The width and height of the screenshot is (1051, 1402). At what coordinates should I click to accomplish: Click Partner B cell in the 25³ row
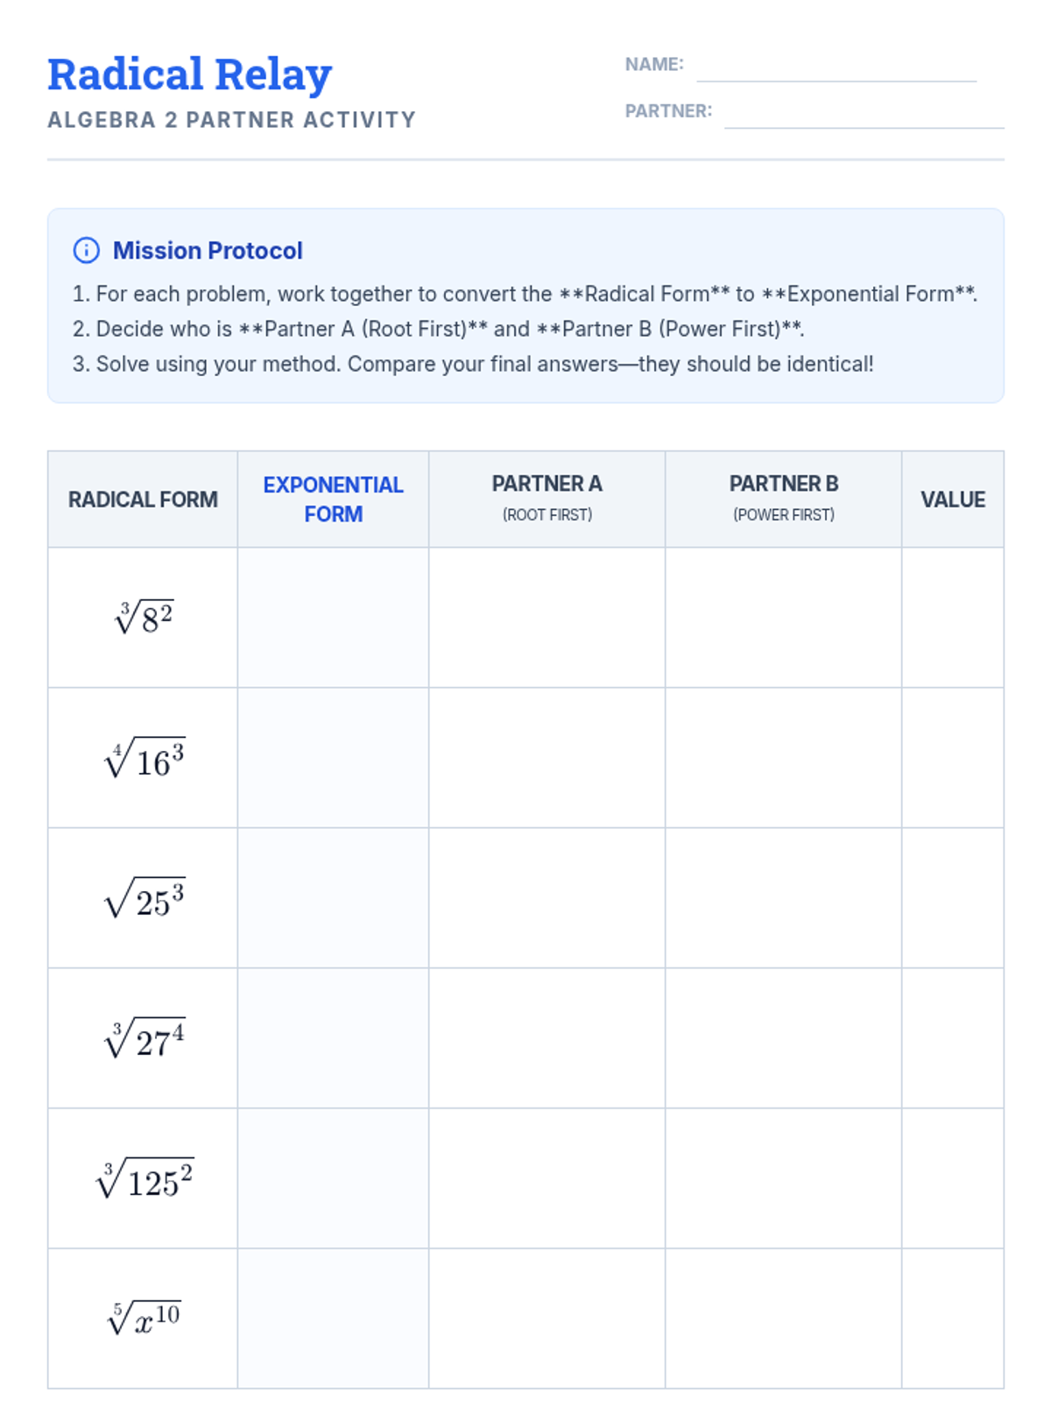tap(783, 898)
